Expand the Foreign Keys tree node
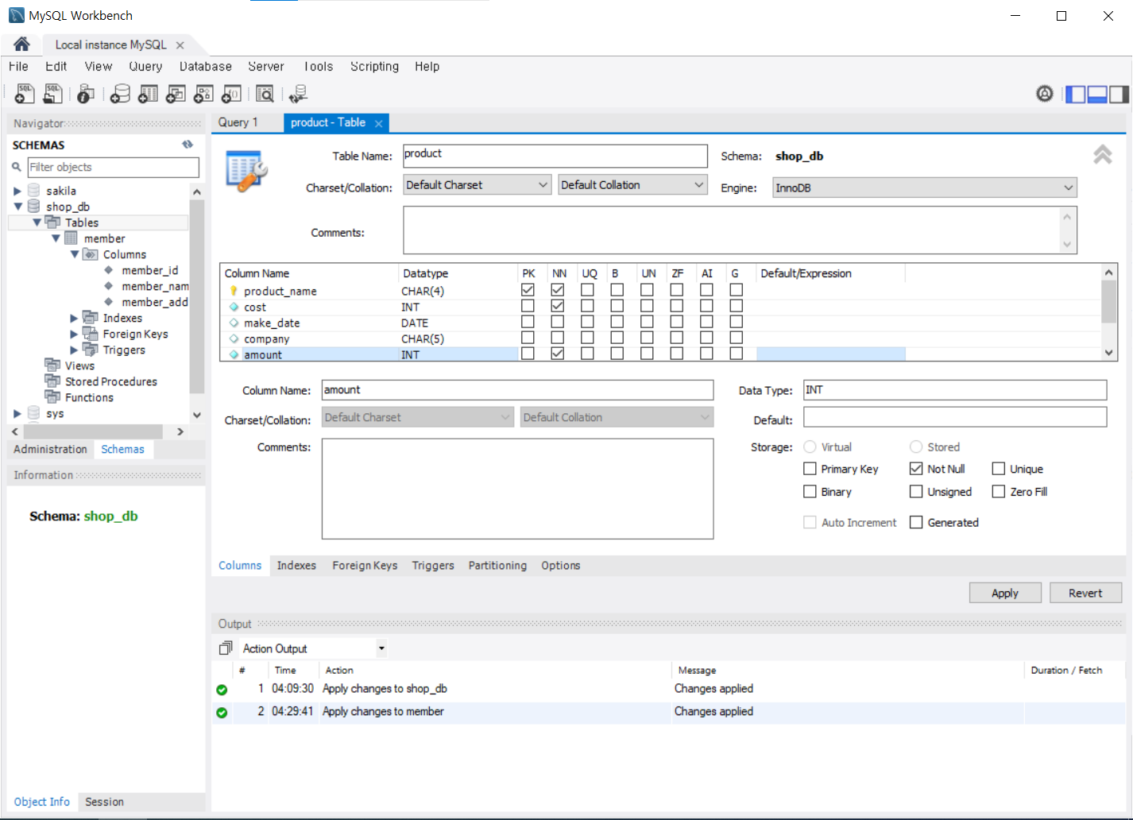This screenshot has width=1133, height=820. pos(75,334)
